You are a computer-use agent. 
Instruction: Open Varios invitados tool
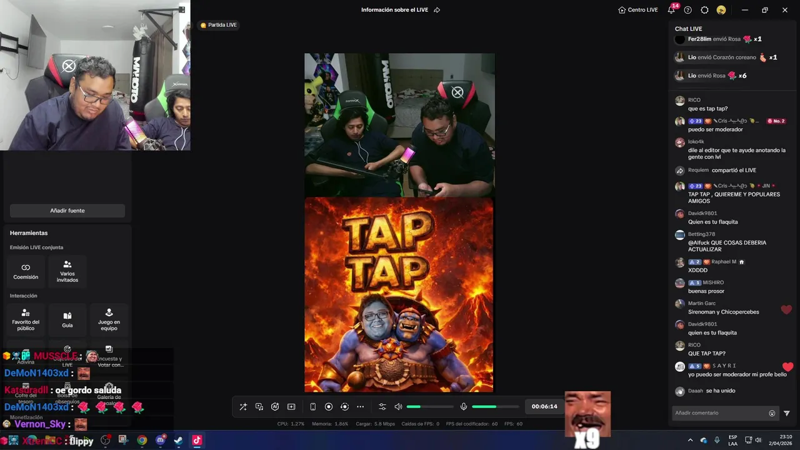click(x=67, y=271)
